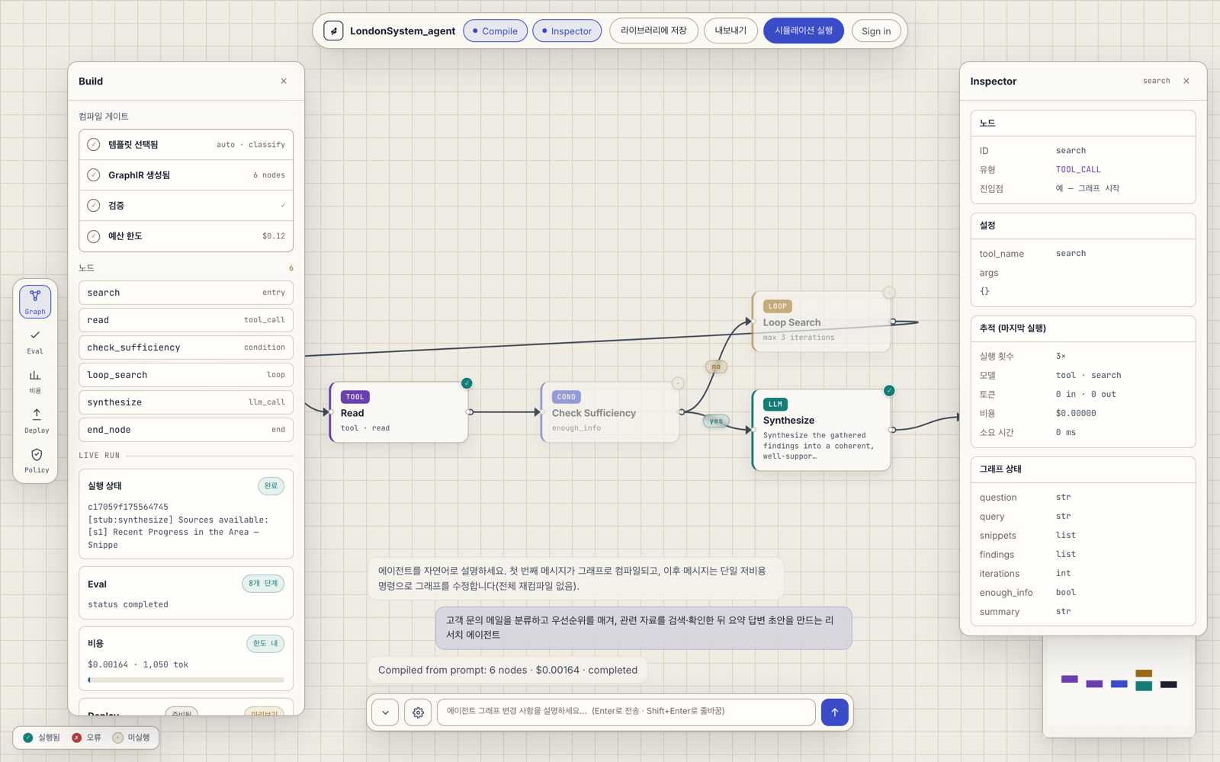Viewport: 1220px width, 762px height.
Task: Select the end_node end row
Action: point(186,430)
